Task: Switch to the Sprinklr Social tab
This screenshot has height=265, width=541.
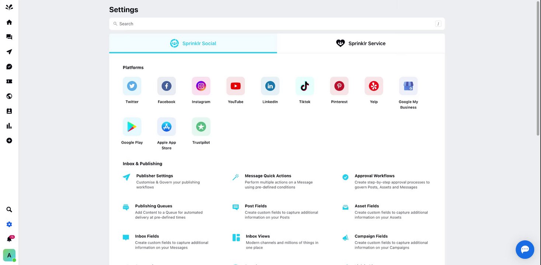Action: 193,43
